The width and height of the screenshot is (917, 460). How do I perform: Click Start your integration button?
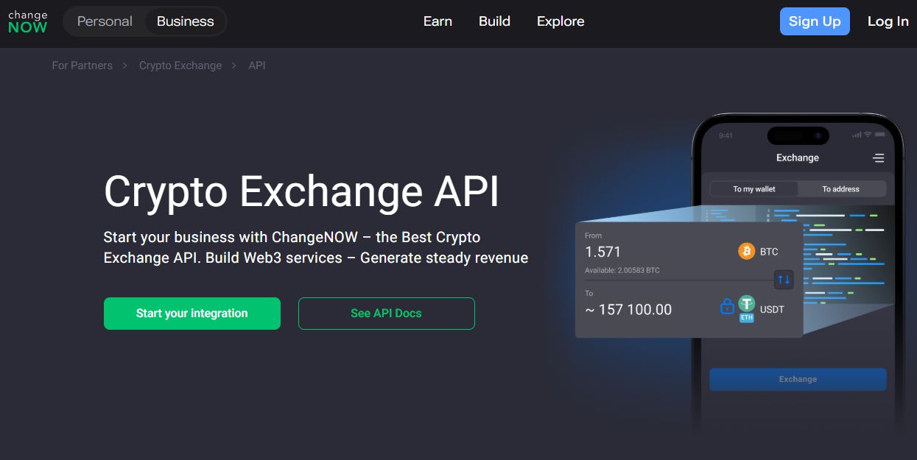(x=192, y=314)
